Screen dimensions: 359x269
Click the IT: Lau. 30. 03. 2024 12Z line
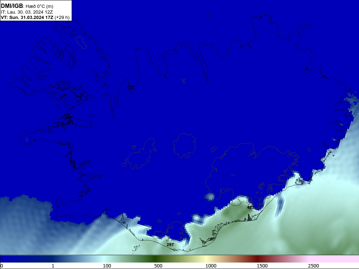[27, 12]
